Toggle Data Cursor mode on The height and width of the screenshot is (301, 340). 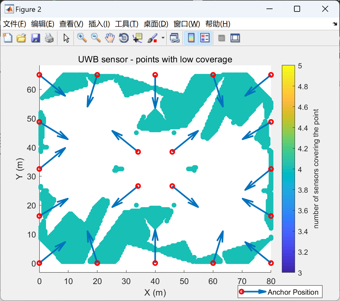coord(137,38)
